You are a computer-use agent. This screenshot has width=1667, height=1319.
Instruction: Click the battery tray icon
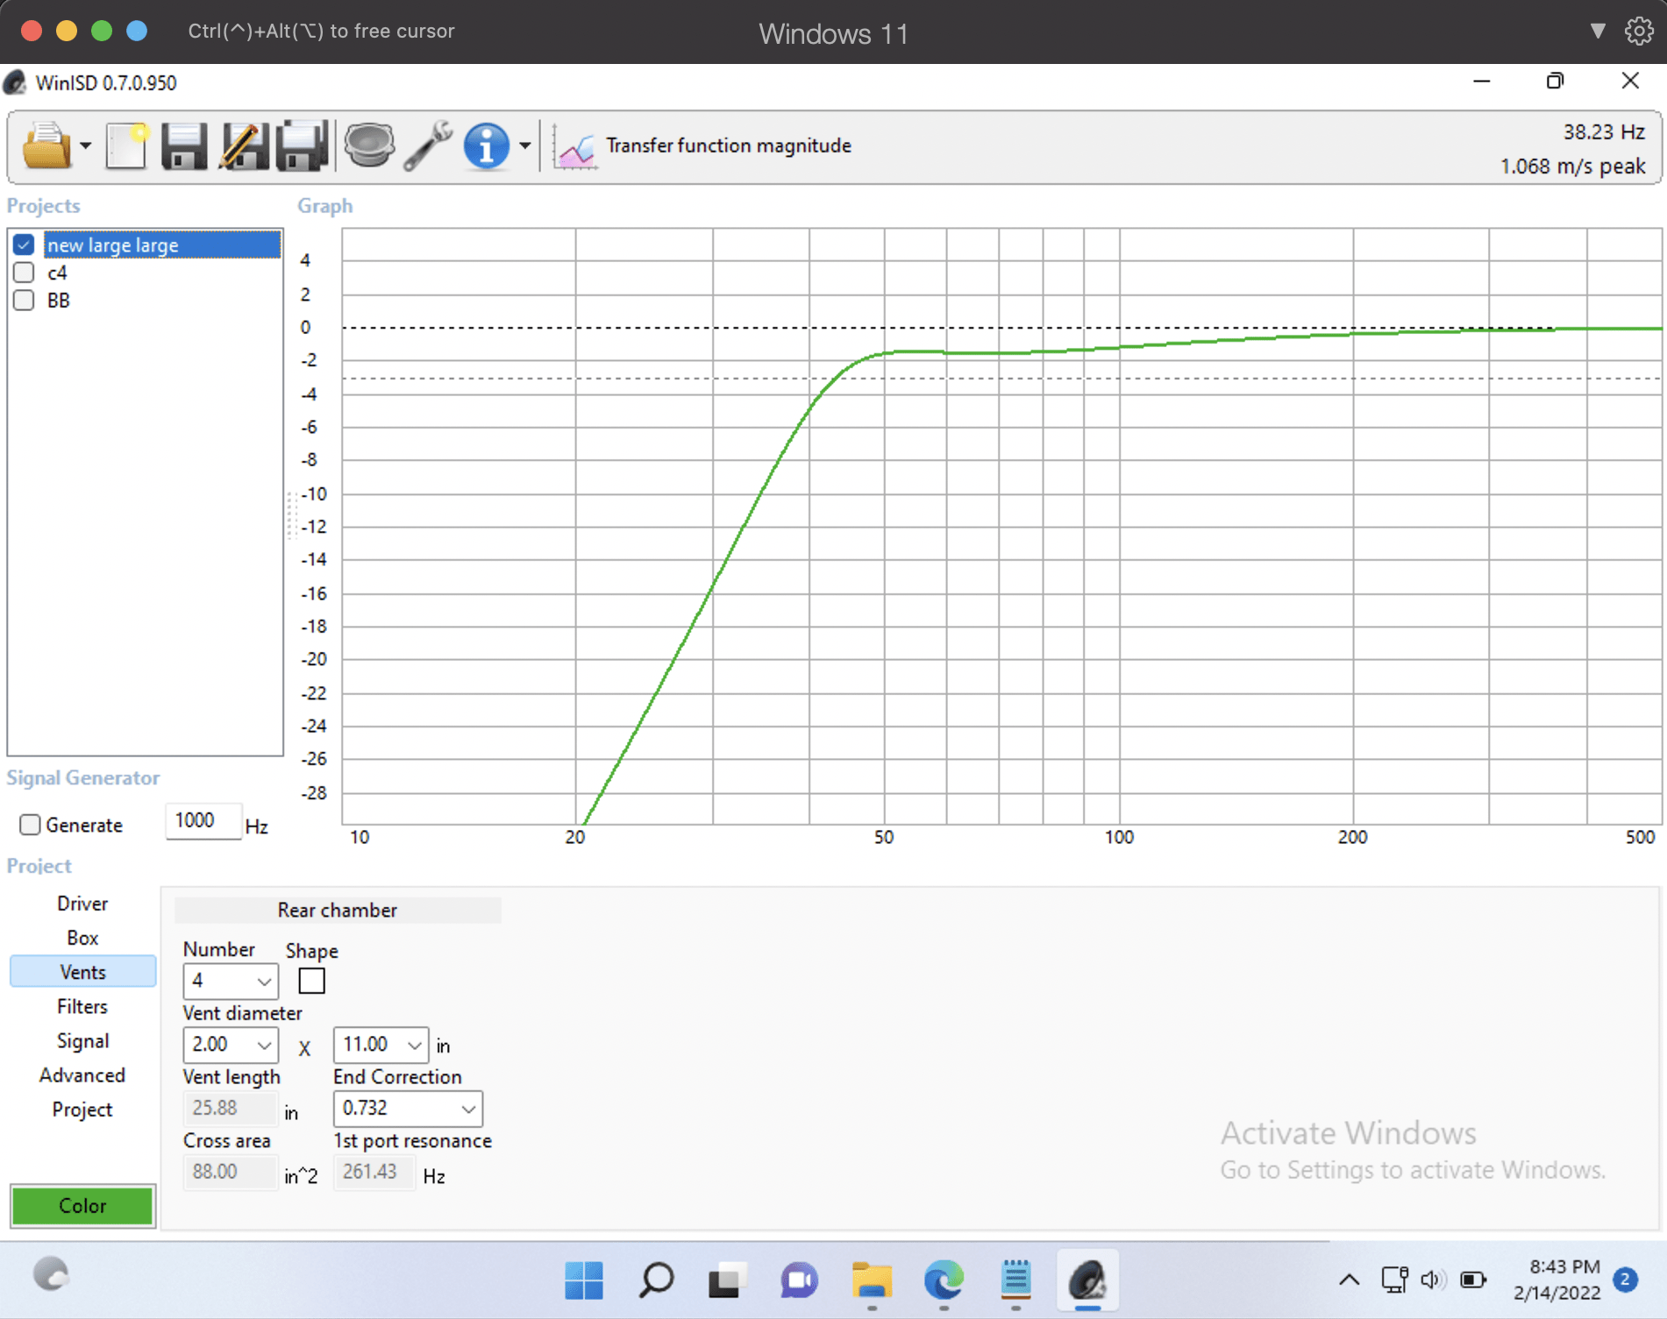coord(1473,1280)
